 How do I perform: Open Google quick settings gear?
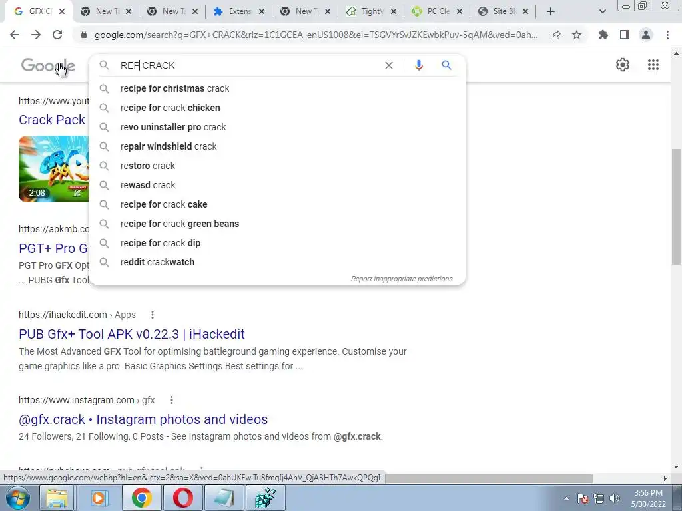click(x=623, y=65)
